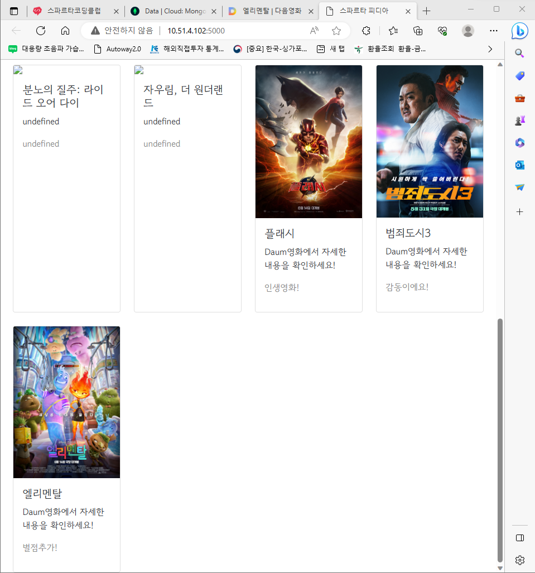Click the Daum영화 description under 범죄도시3
Viewport: 535px width, 573px height.
click(426, 258)
